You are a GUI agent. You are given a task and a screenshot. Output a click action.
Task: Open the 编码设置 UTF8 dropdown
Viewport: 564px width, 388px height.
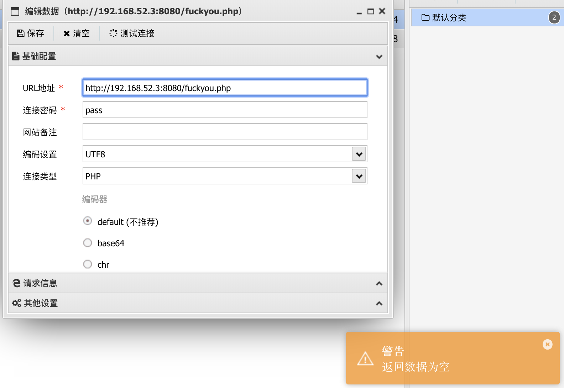tap(359, 154)
